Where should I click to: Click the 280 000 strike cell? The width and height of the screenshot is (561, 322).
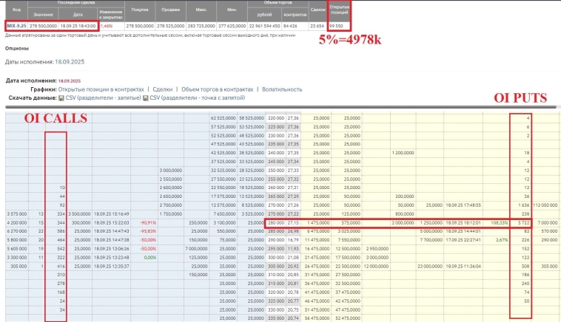click(276, 223)
